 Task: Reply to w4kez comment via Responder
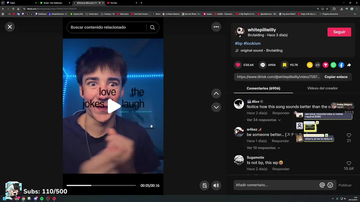pyautogui.click(x=280, y=141)
